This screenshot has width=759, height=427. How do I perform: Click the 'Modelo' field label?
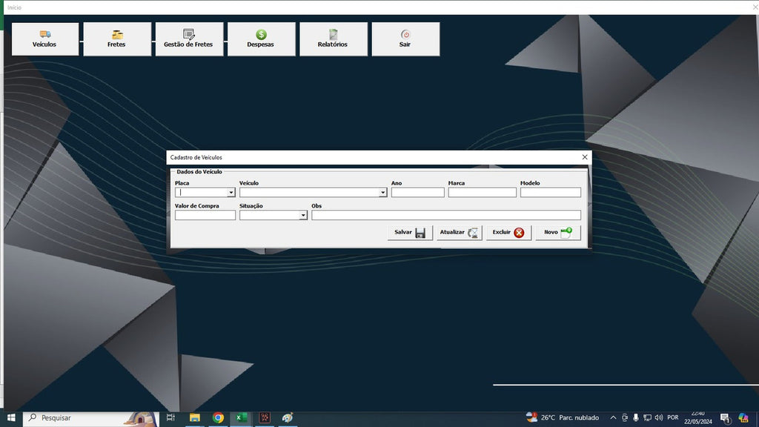[x=530, y=183]
